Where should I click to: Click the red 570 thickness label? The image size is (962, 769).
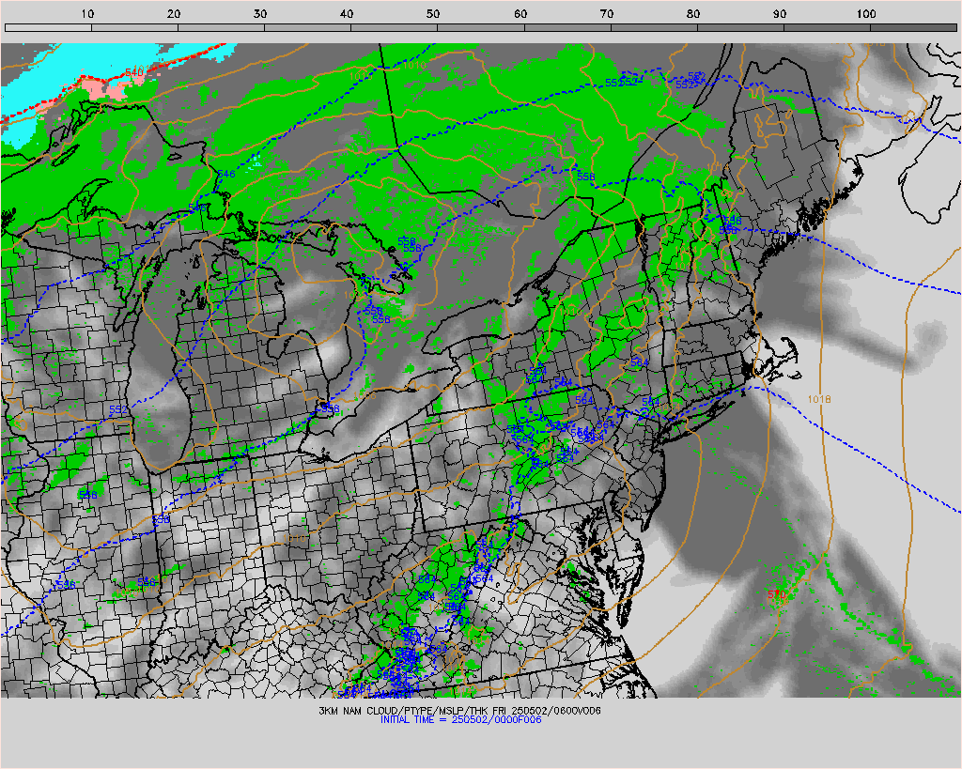coord(777,595)
